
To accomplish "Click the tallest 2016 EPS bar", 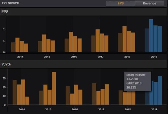I will [x=71, y=42].
